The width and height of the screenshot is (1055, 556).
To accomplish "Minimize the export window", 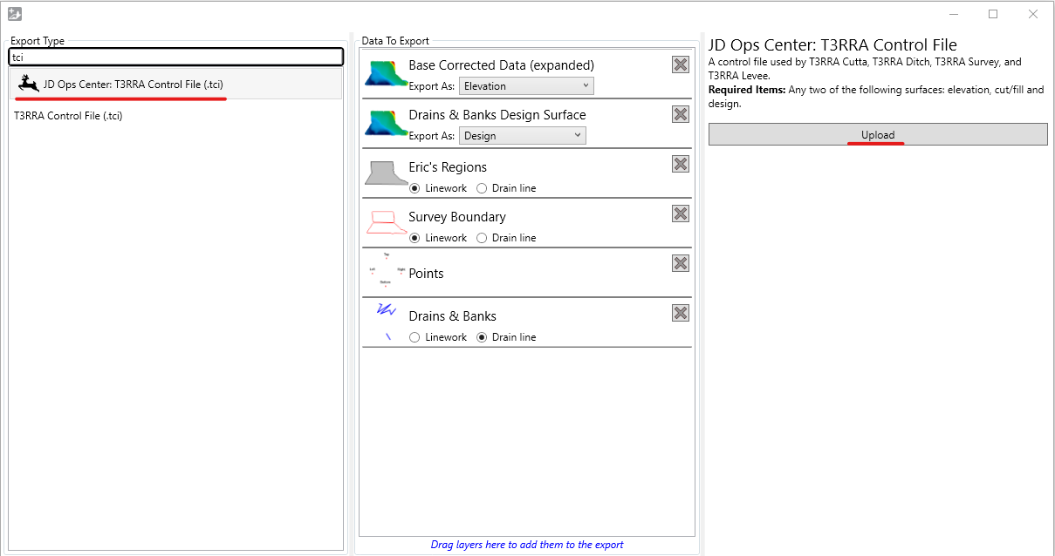I will [953, 14].
